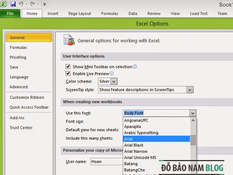Expand the ScreenTip style dropdown
Image resolution: width=233 pixels, height=175 pixels.
click(x=190, y=90)
